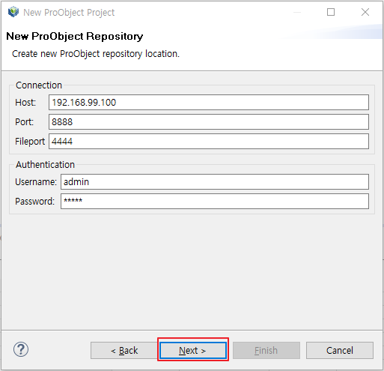Go to previous step with Back button

click(124, 350)
